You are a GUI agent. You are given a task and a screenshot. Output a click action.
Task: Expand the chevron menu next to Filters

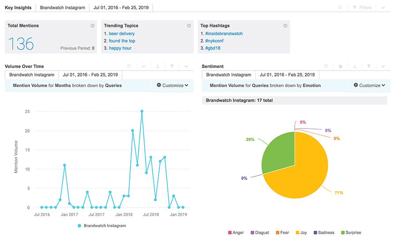tap(383, 8)
